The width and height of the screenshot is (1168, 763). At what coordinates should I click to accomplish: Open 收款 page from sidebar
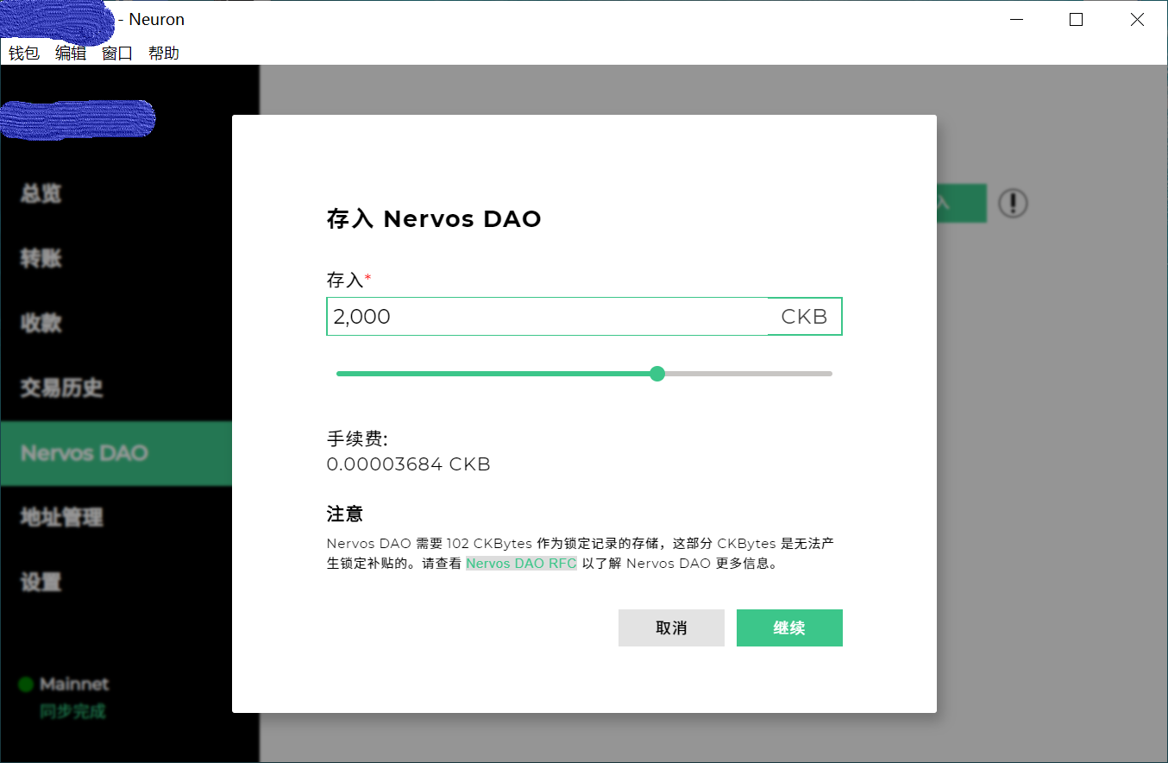point(41,323)
